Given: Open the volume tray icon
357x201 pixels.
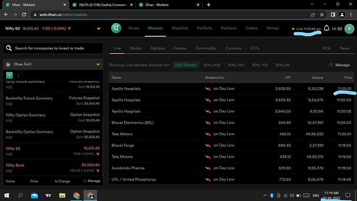Looking at the screenshot, I should pyautogui.click(x=292, y=195).
